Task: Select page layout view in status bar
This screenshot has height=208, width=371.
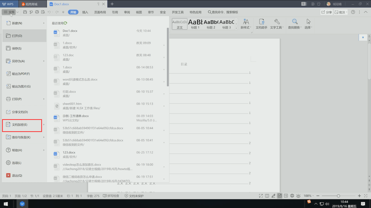Action: tap(280, 196)
